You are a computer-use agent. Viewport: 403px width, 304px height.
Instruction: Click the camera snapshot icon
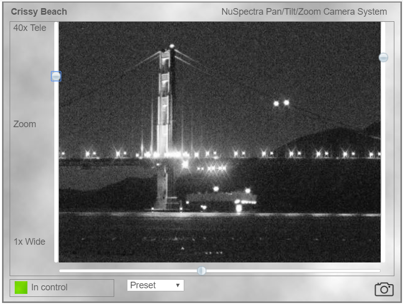(x=384, y=289)
